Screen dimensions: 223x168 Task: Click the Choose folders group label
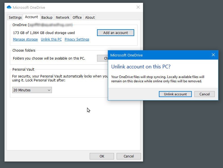click(24, 50)
